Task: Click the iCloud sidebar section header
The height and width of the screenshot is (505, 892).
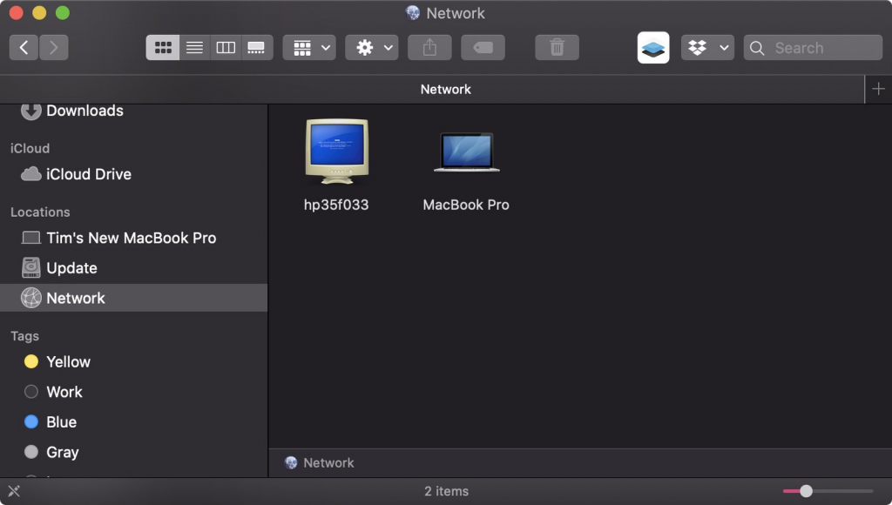Action: (30, 148)
